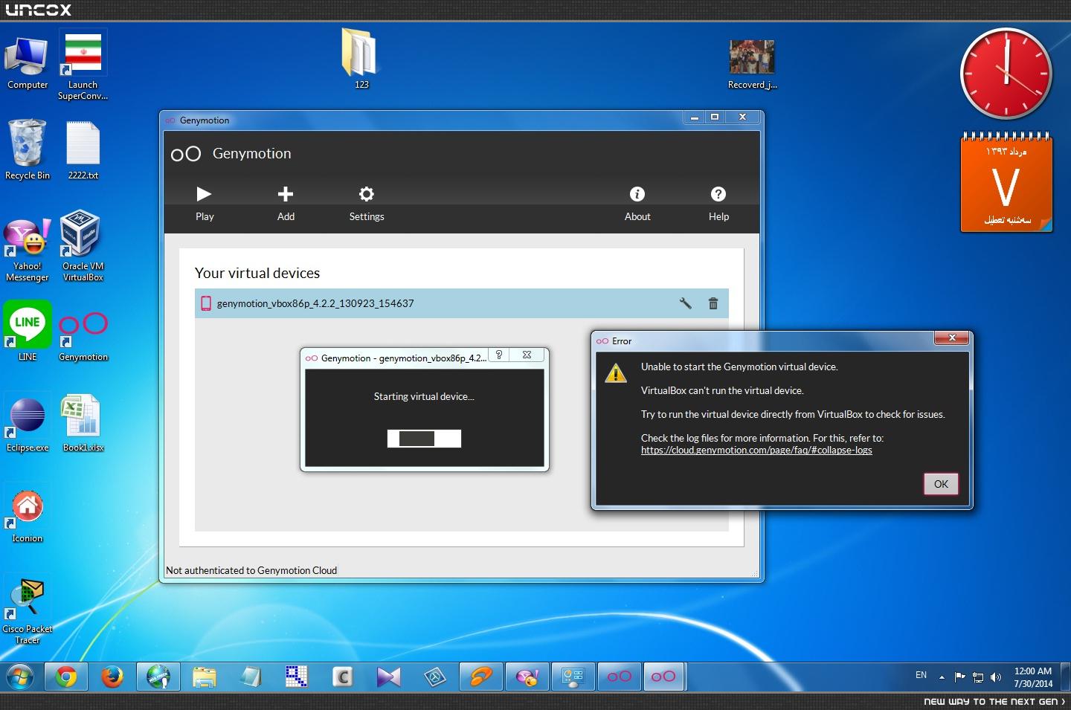Select the Cisco Packet Tracer shortcut
This screenshot has width=1071, height=710.
28,612
